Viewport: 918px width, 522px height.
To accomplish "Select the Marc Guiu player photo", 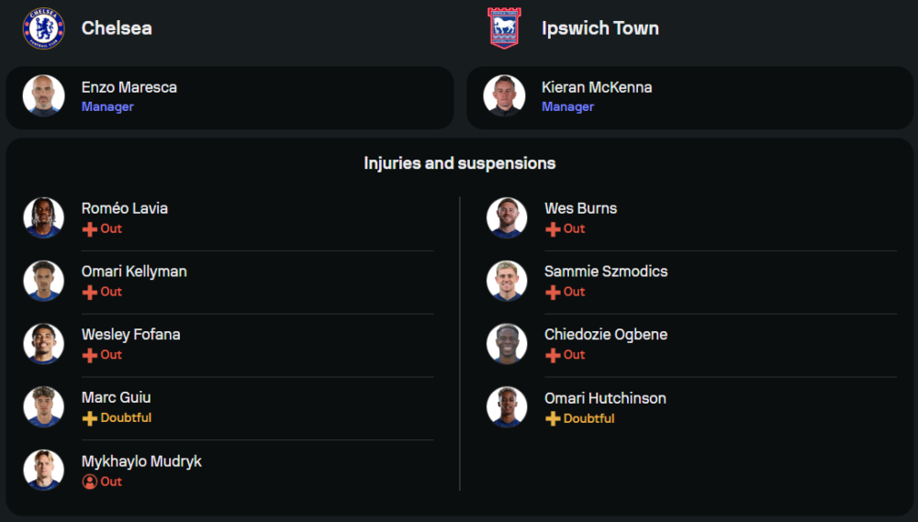I will (x=43, y=406).
